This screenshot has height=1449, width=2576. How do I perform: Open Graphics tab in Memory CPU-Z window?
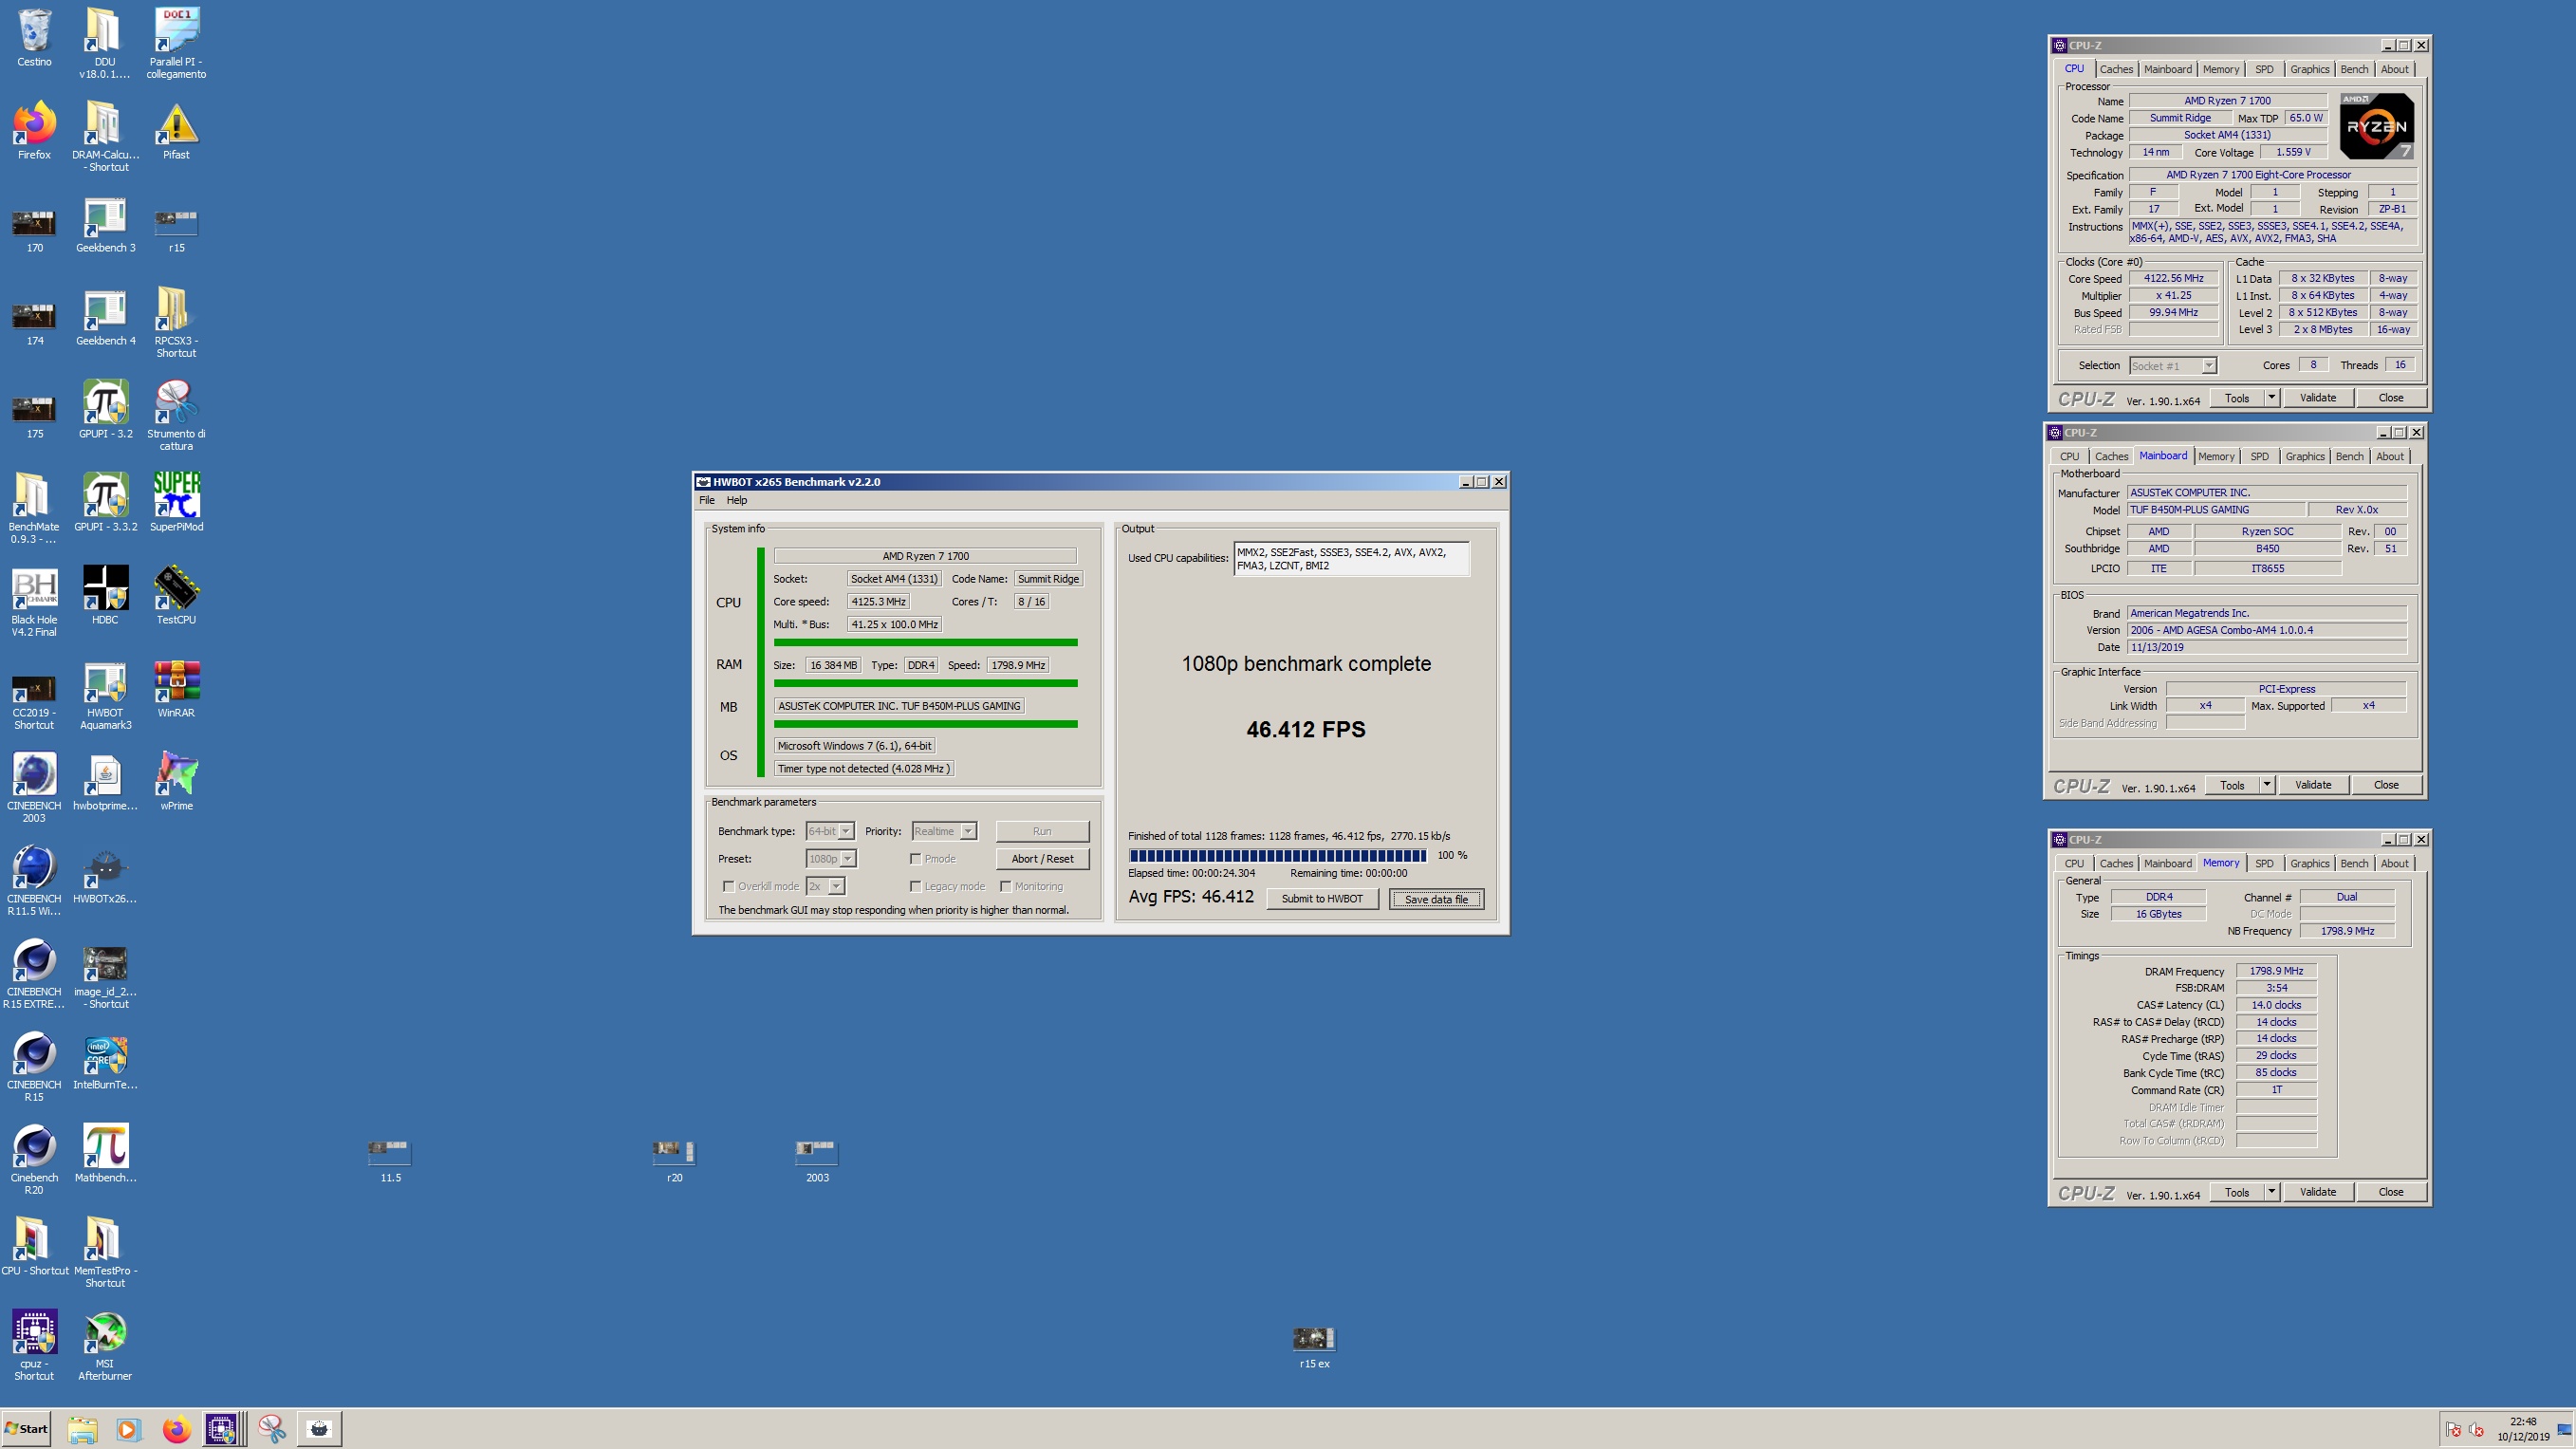click(x=2309, y=863)
